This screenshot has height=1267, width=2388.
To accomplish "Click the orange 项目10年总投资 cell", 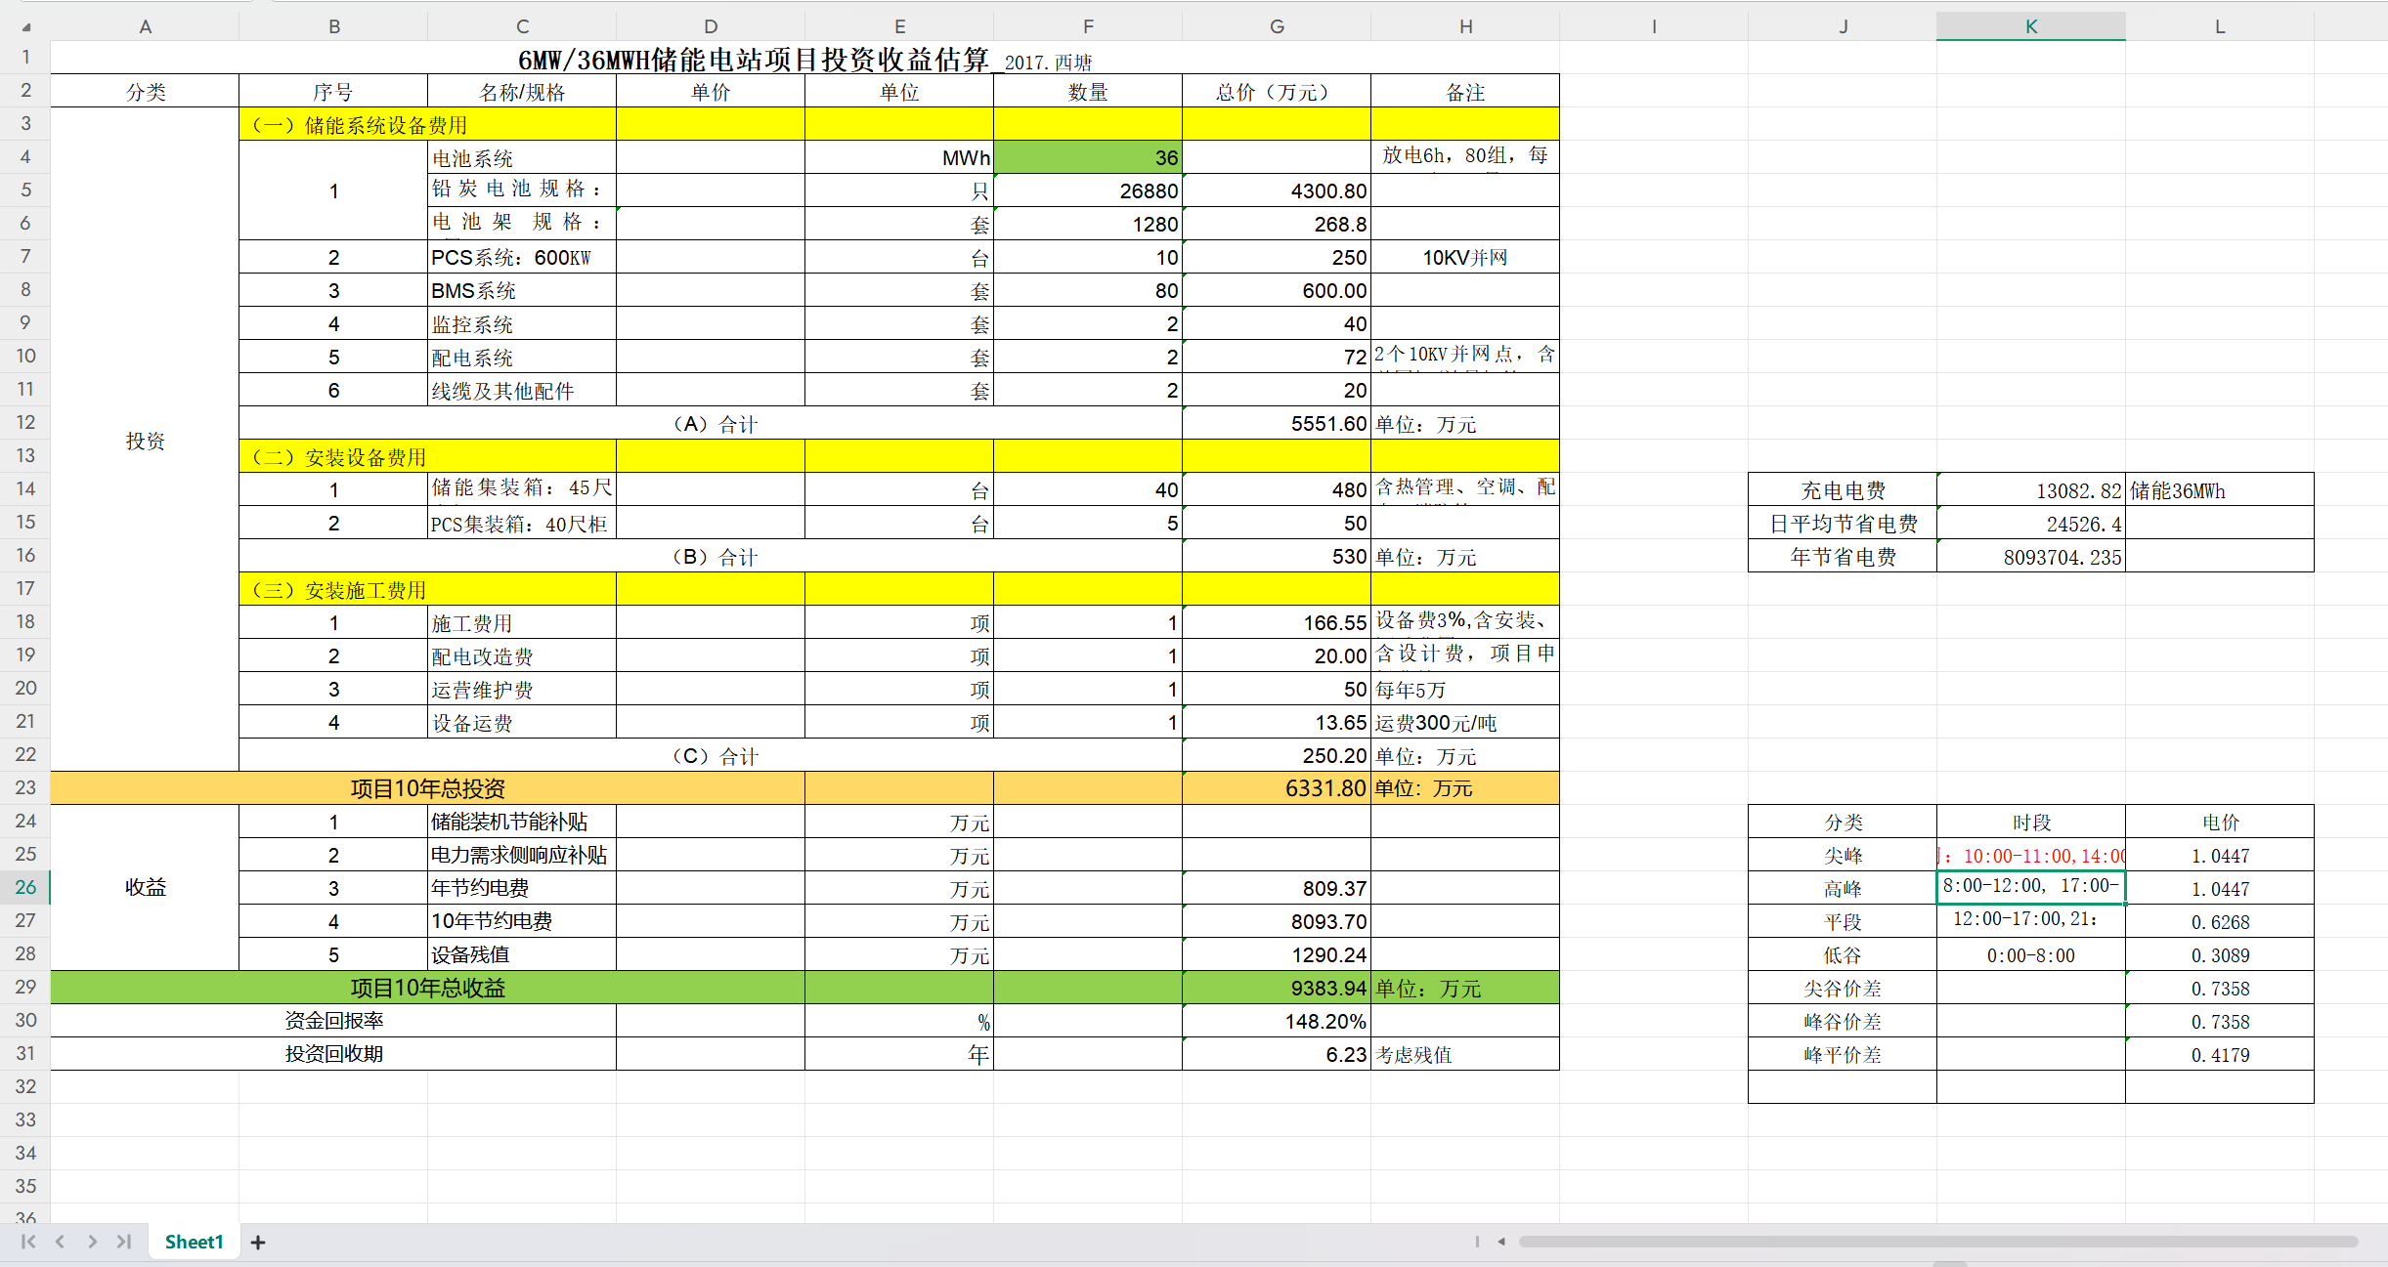I will (427, 788).
